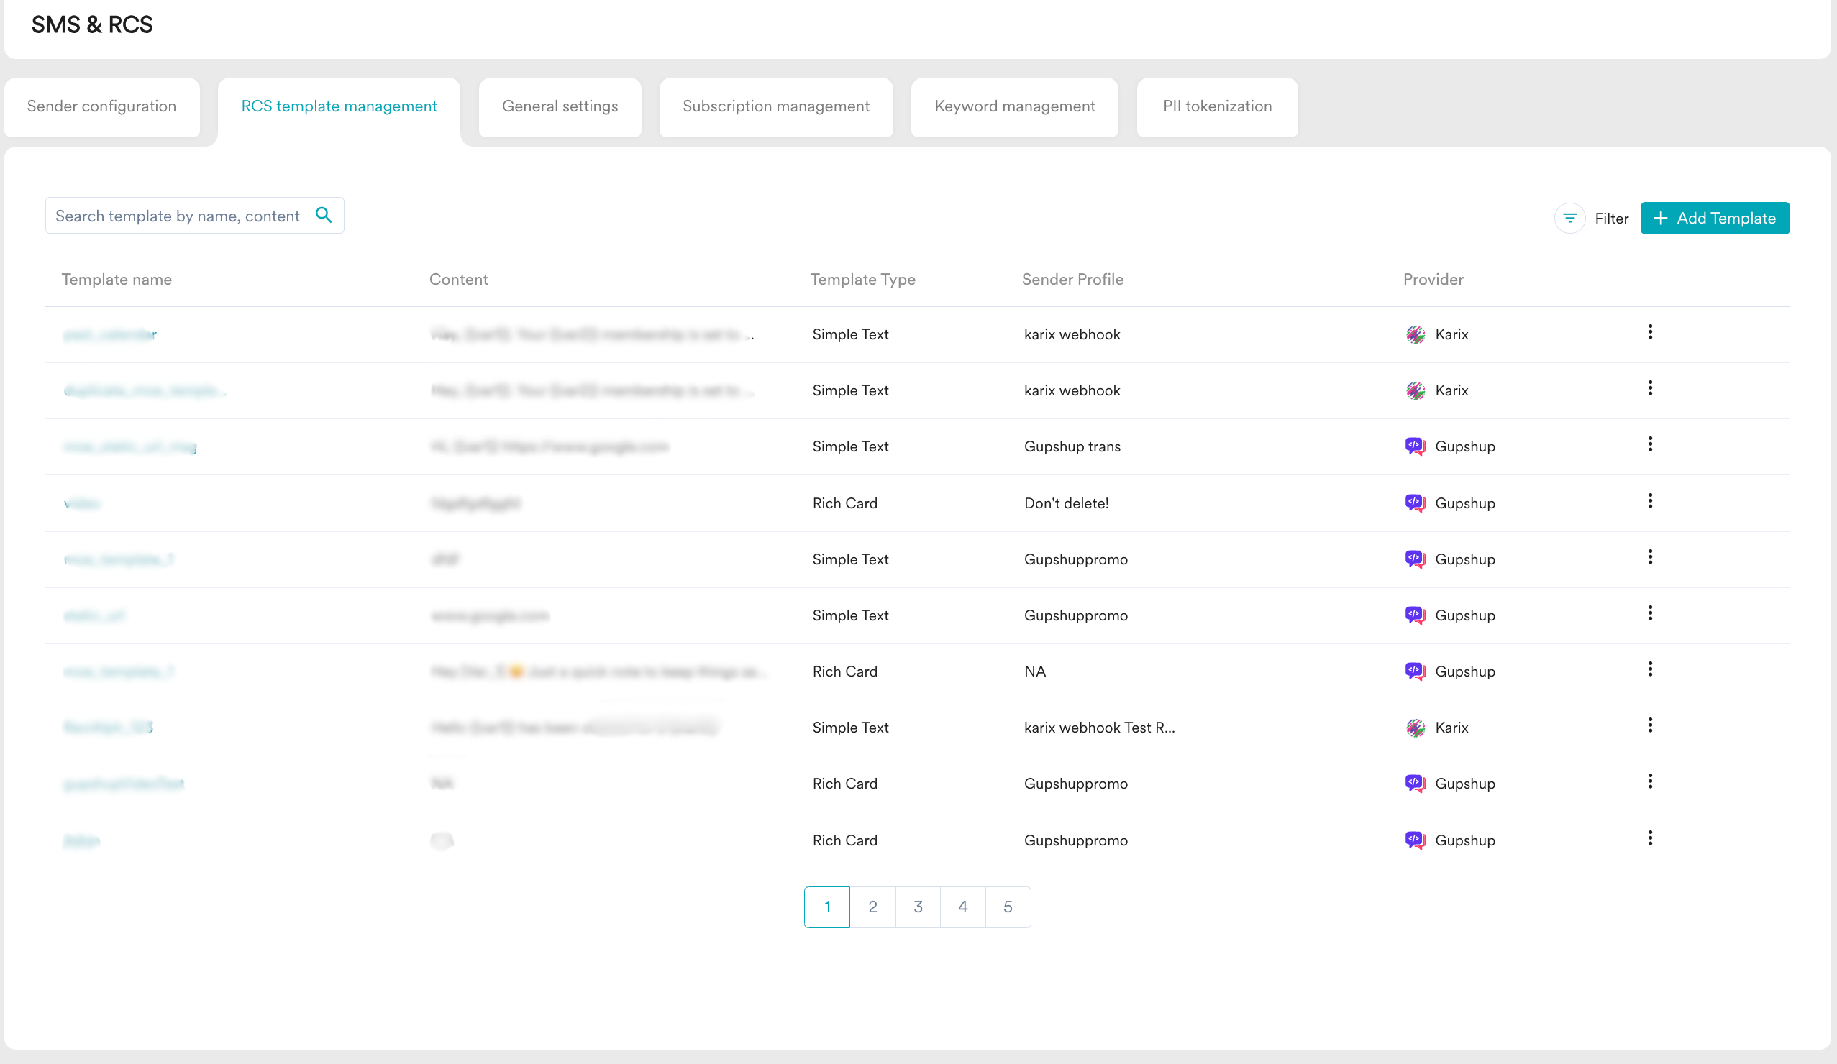Open three-dot menu for Gupshup trans row

click(1650, 444)
